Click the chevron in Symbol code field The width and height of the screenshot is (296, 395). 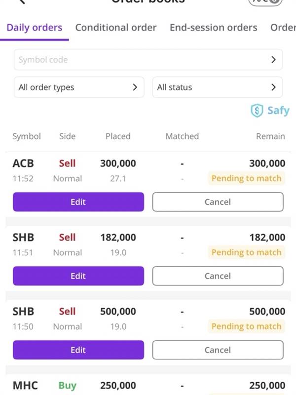point(273,60)
